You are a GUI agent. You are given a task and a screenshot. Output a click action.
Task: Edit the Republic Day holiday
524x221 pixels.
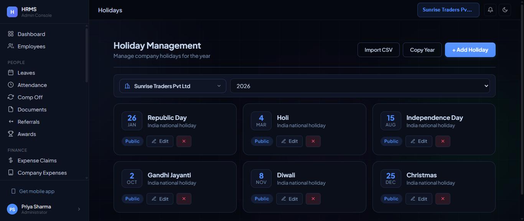click(160, 141)
